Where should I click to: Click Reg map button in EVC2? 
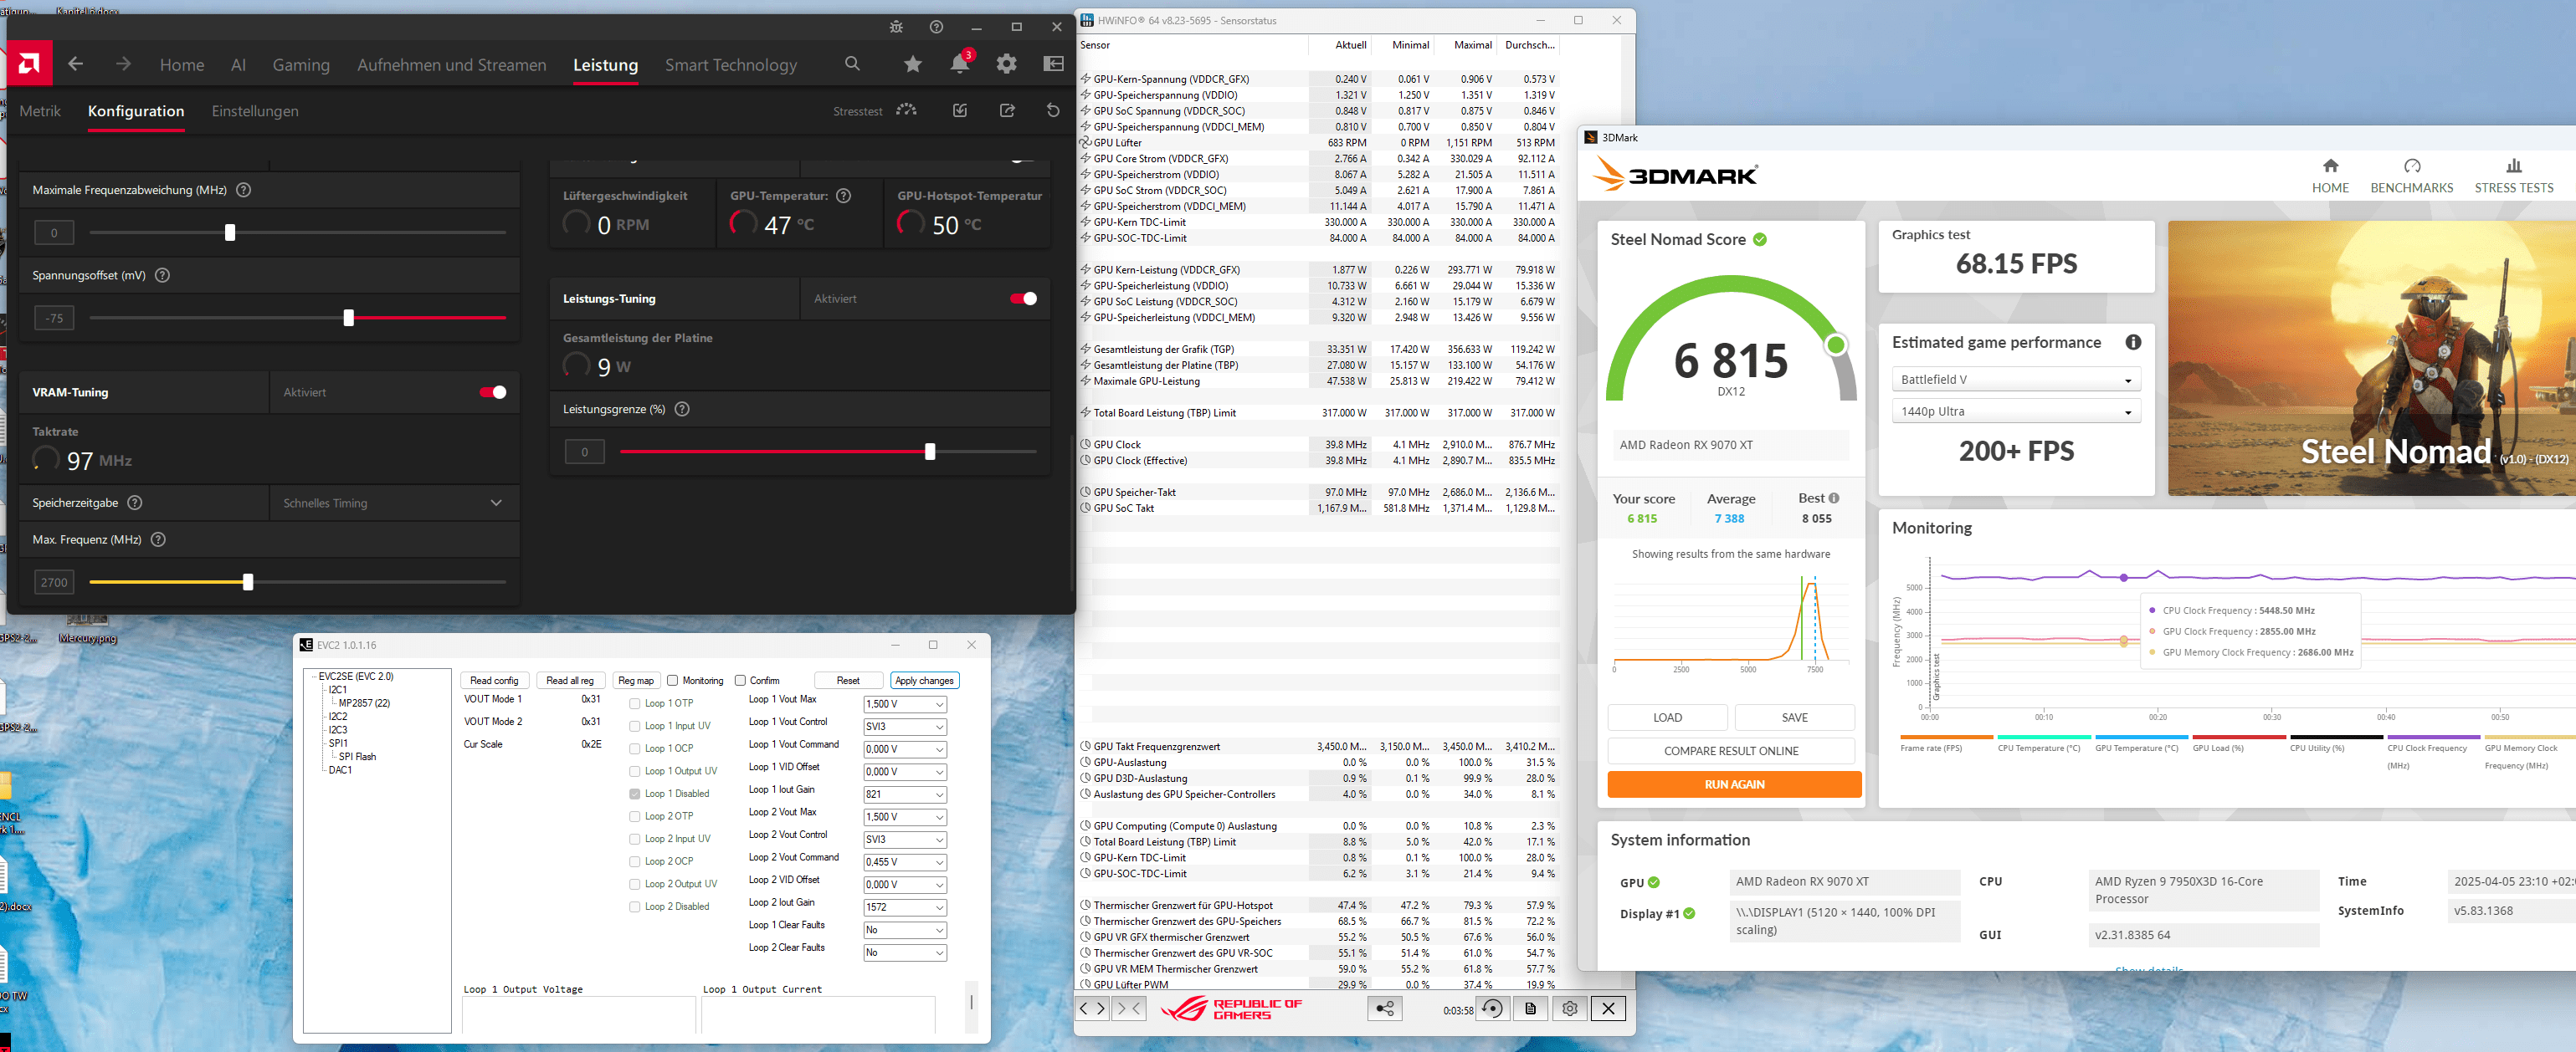636,681
